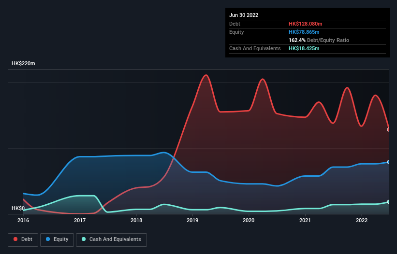Click the HK$0 y-axis label
Viewport: 397px width, 254px height.
click(18, 208)
